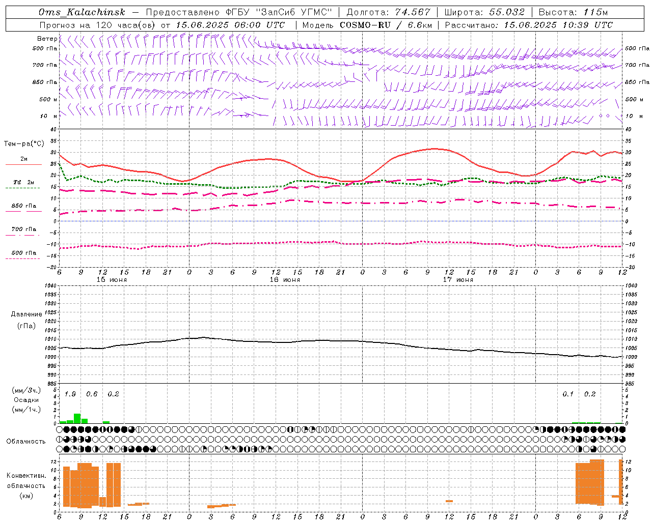
Task: Click the date label "15 июня"
Action: pos(112,280)
